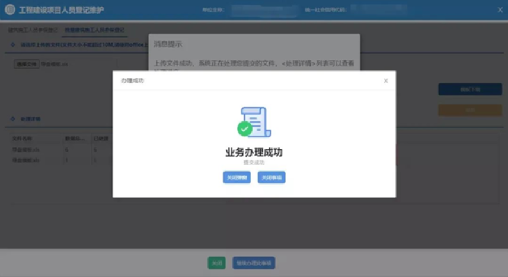Click the 单位全称 label in header
508x277 pixels.
[213, 10]
